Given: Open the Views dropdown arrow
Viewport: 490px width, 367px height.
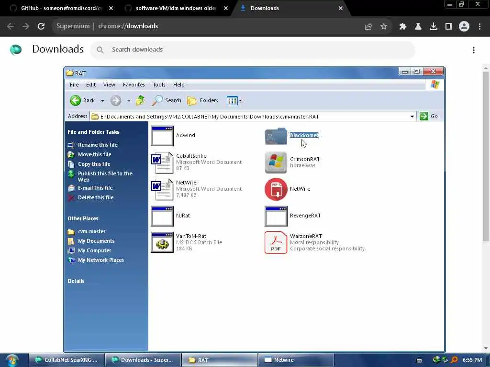Looking at the screenshot, I should 240,100.
